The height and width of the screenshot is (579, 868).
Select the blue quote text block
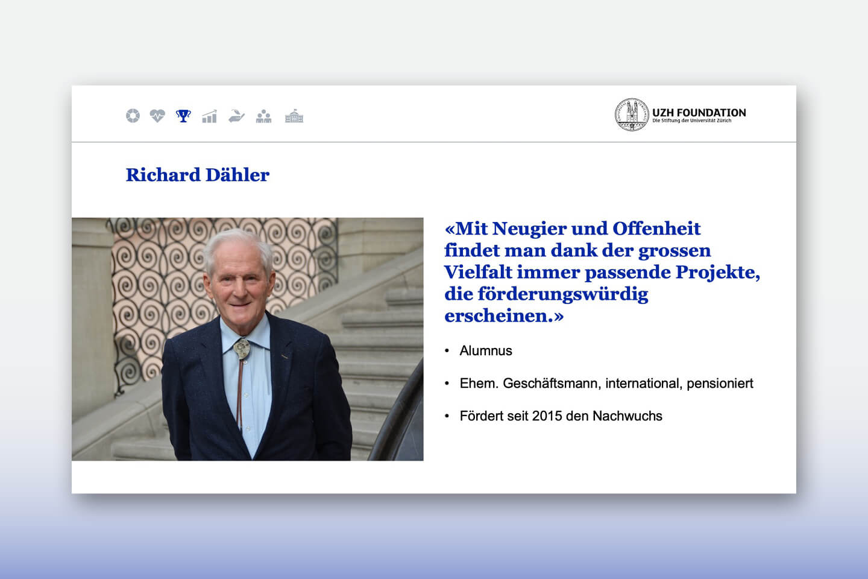(603, 271)
